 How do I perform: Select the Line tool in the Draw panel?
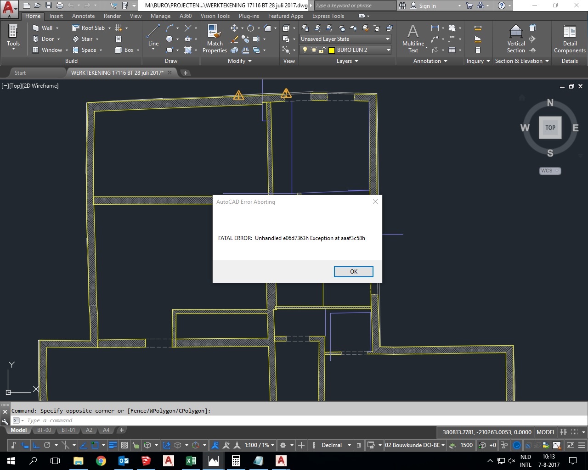(x=153, y=32)
